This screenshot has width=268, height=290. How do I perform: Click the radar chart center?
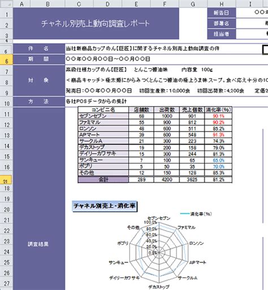point(159,252)
